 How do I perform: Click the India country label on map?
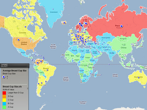[112, 53]
